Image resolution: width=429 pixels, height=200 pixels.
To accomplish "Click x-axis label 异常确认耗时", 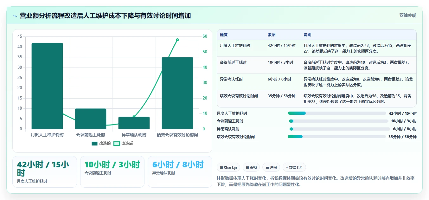I will pyautogui.click(x=134, y=135).
